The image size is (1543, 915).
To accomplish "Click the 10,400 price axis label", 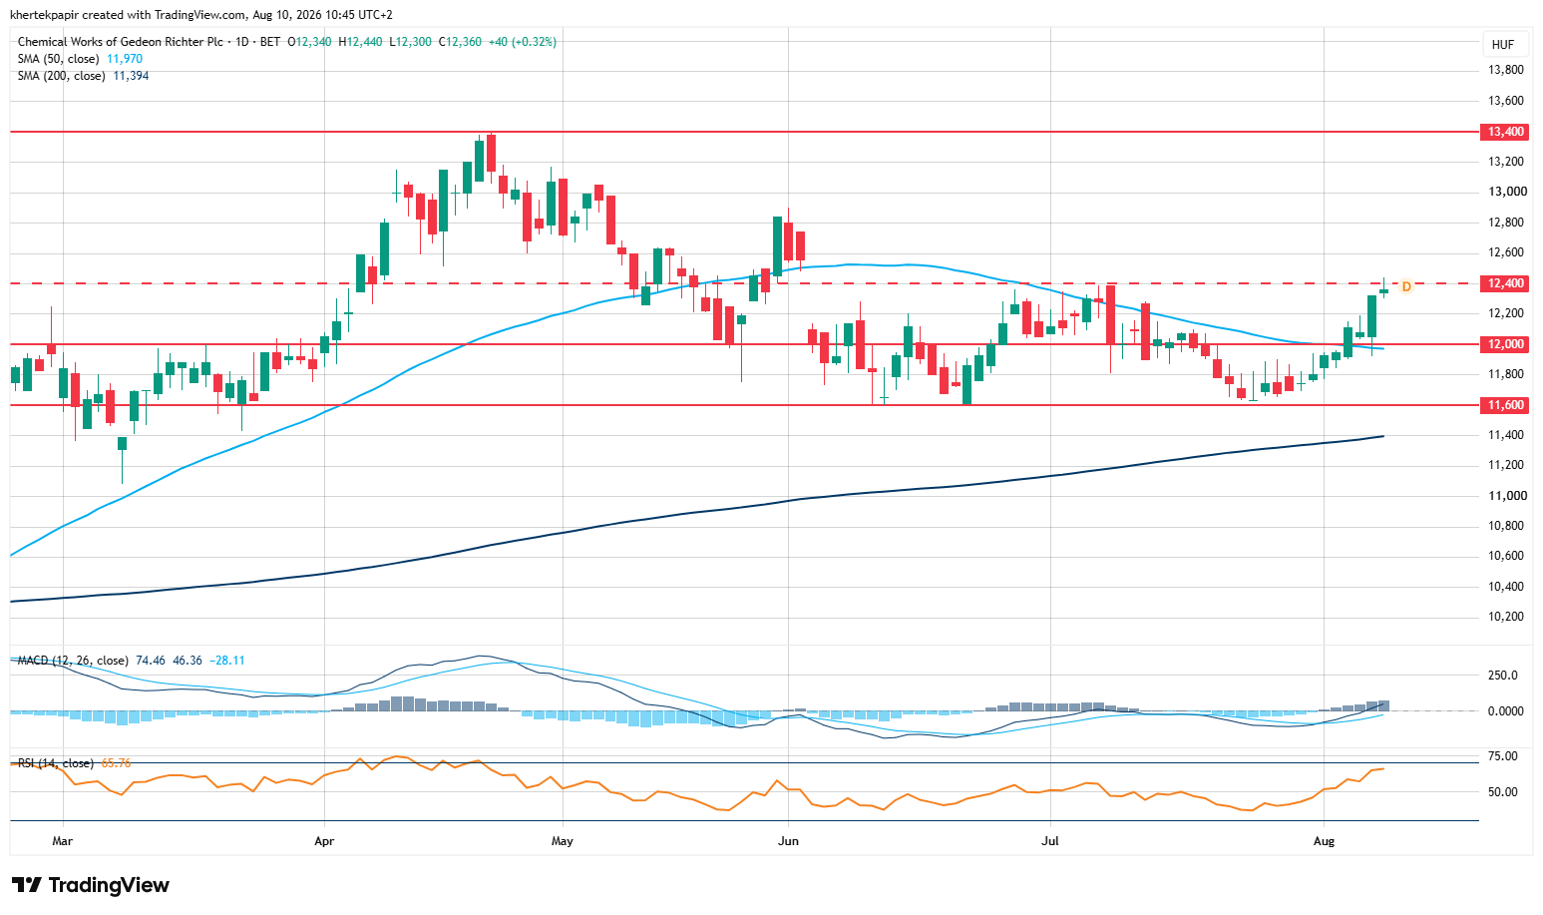I will [x=1506, y=587].
